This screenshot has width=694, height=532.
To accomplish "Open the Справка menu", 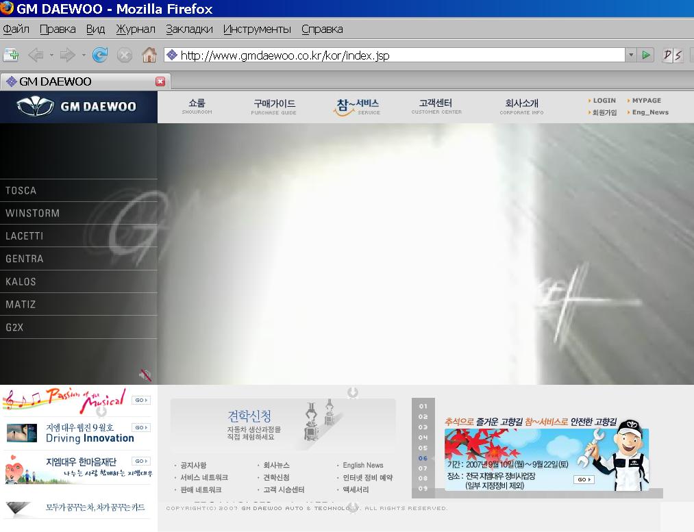I will [322, 29].
